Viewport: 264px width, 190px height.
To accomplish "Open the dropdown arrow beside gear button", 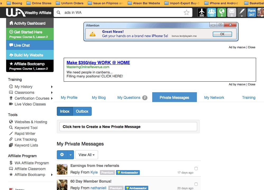I will (71, 155).
